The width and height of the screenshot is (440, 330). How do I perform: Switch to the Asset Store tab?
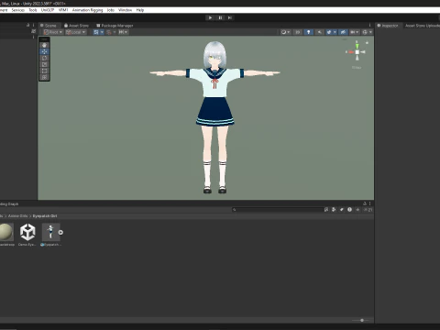76,26
